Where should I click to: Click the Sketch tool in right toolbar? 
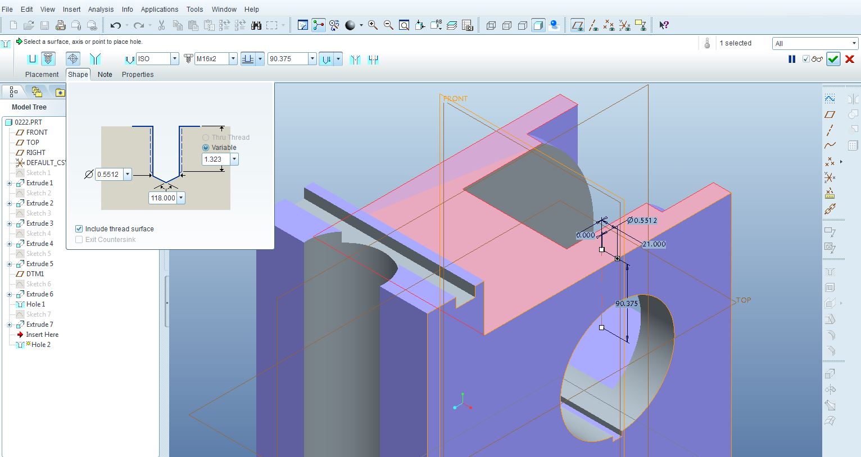(830, 99)
